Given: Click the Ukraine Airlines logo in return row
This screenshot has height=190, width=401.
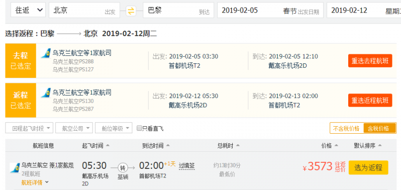Looking at the screenshot, I should click(x=46, y=93).
